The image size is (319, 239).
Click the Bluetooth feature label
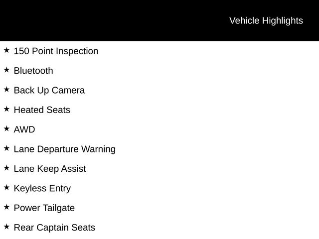click(x=33, y=71)
